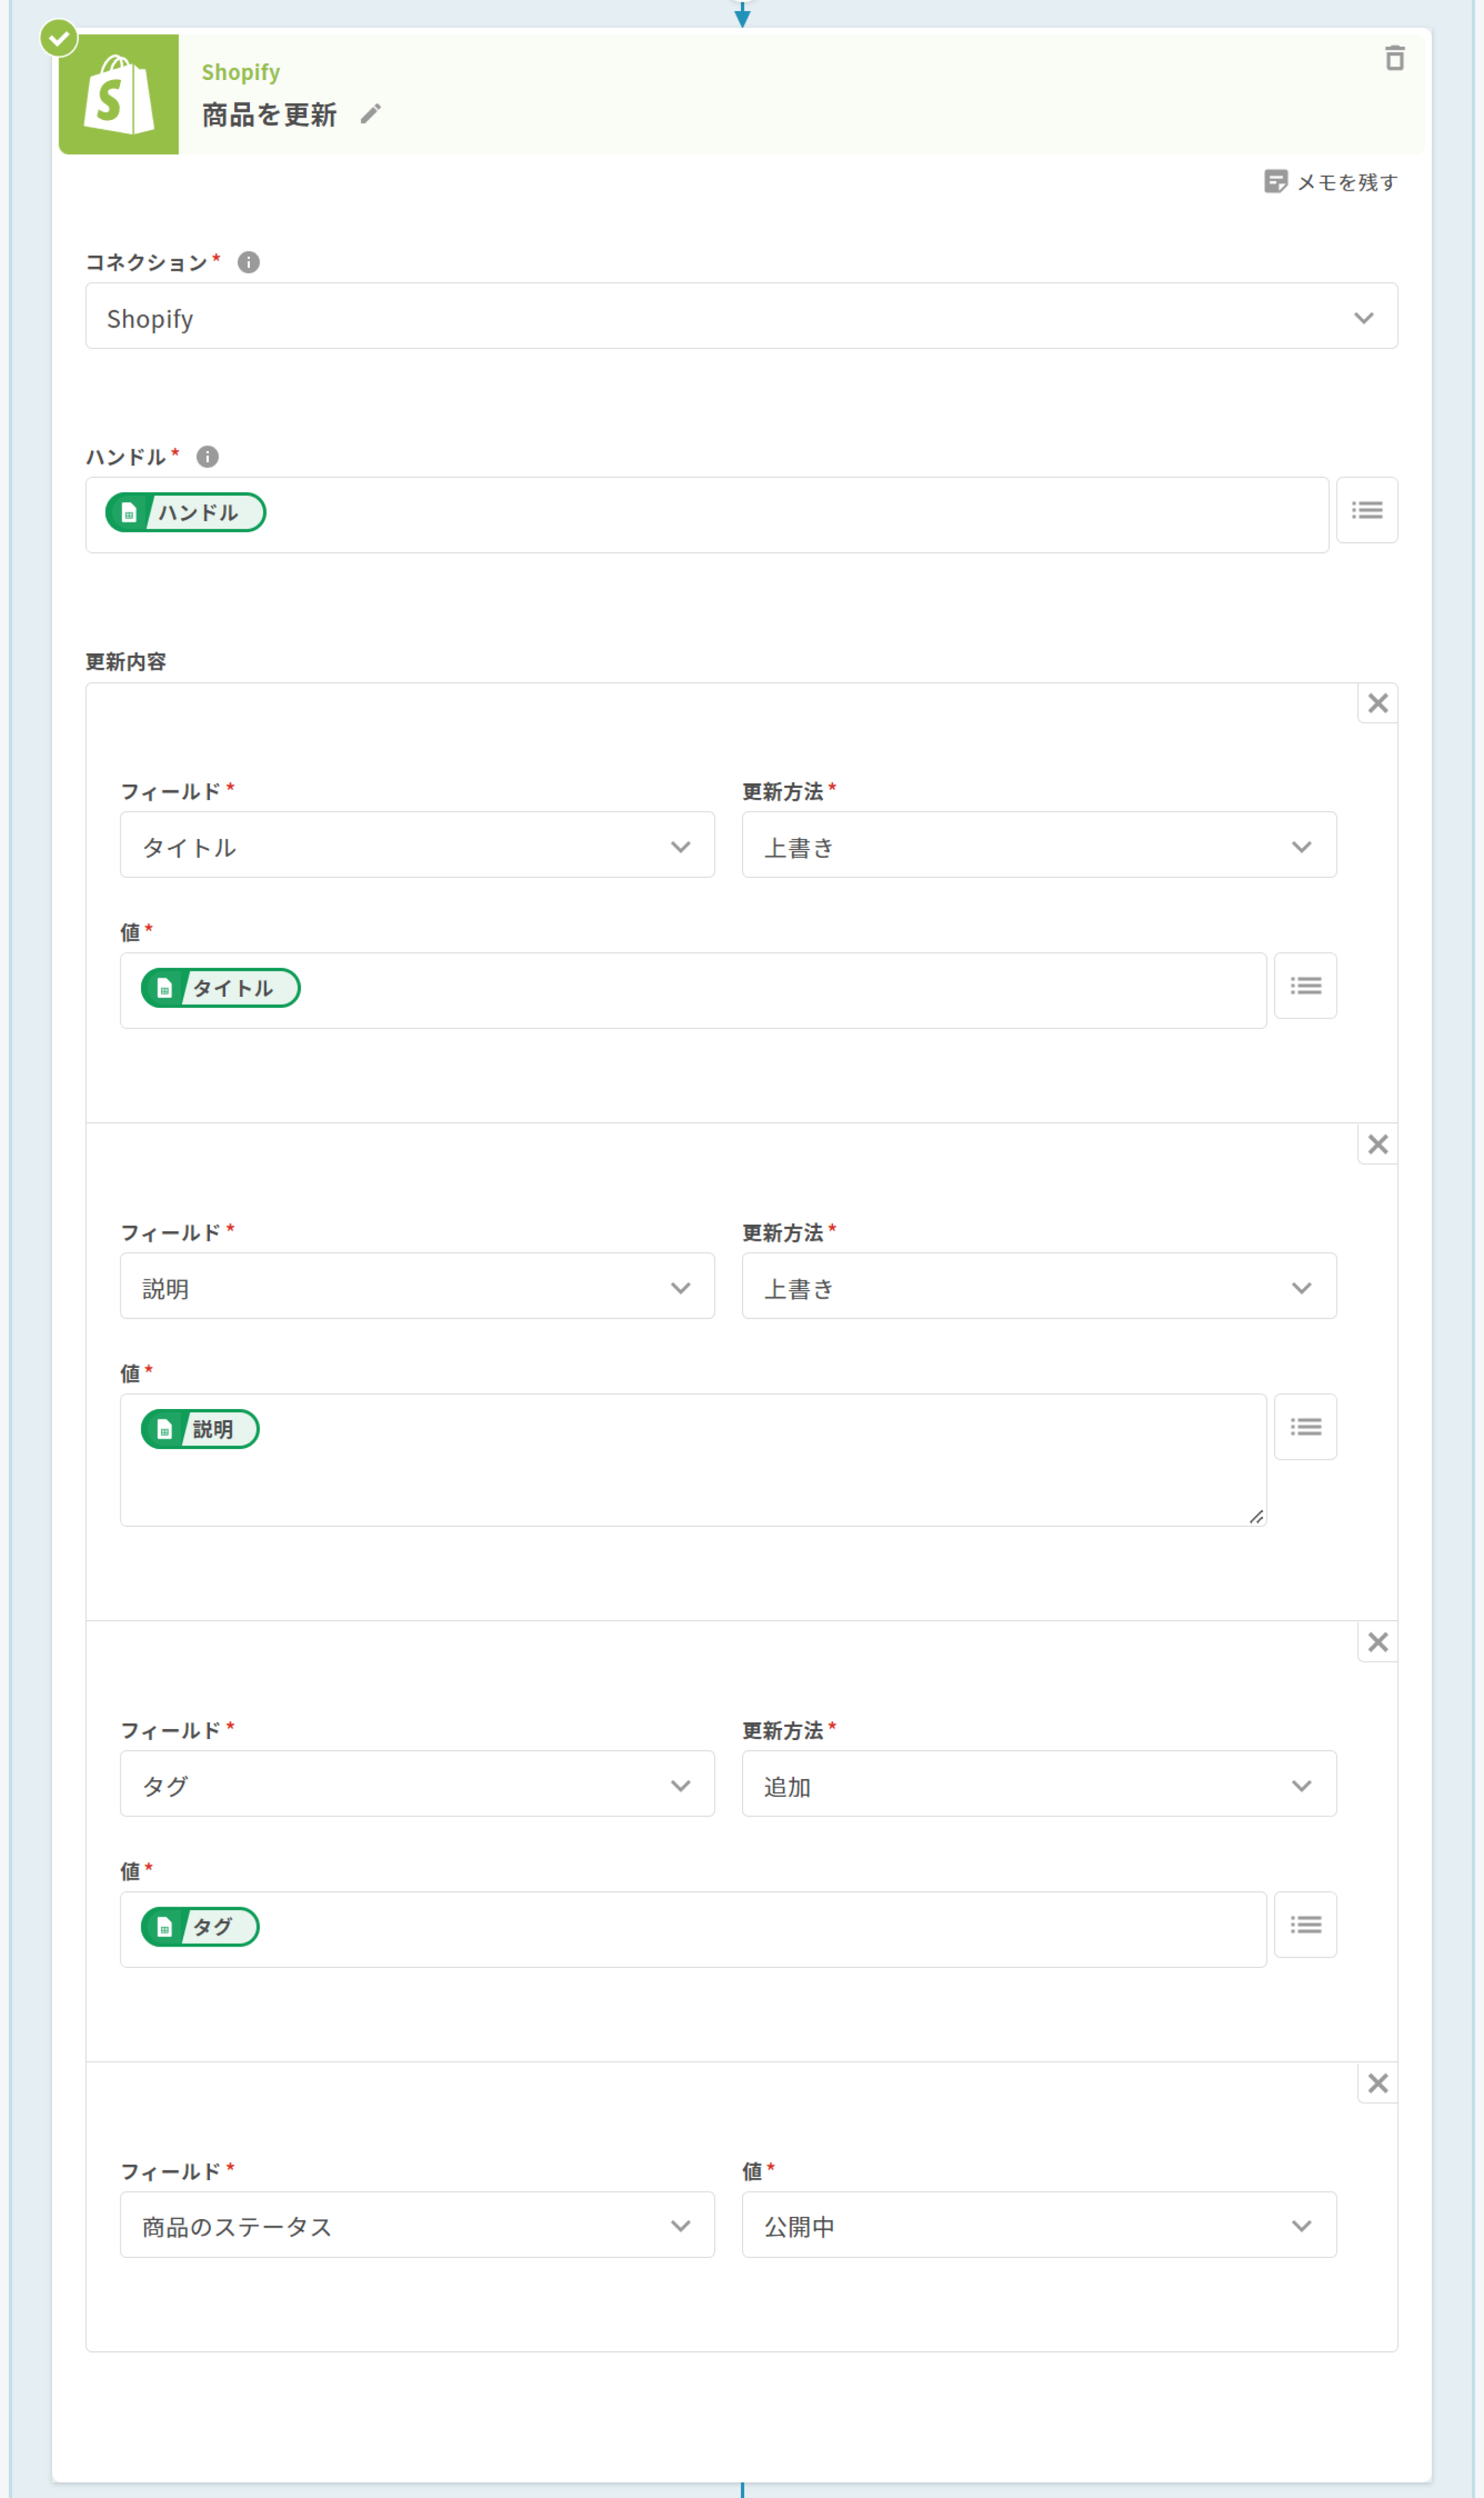Open the 公開中 status value dropdown

[1038, 2226]
